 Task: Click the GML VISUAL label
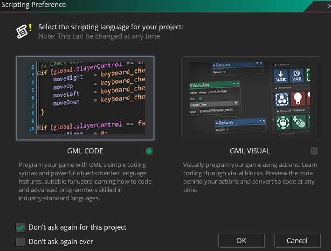coord(250,151)
